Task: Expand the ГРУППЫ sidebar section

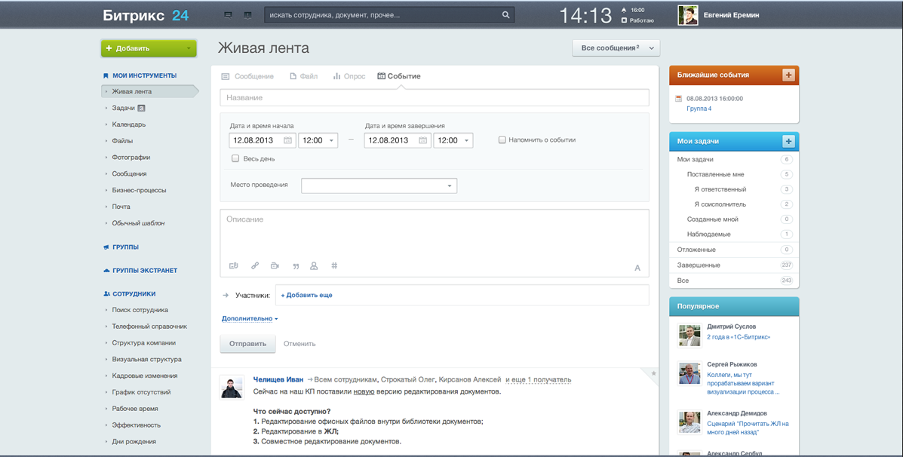Action: pyautogui.click(x=125, y=247)
